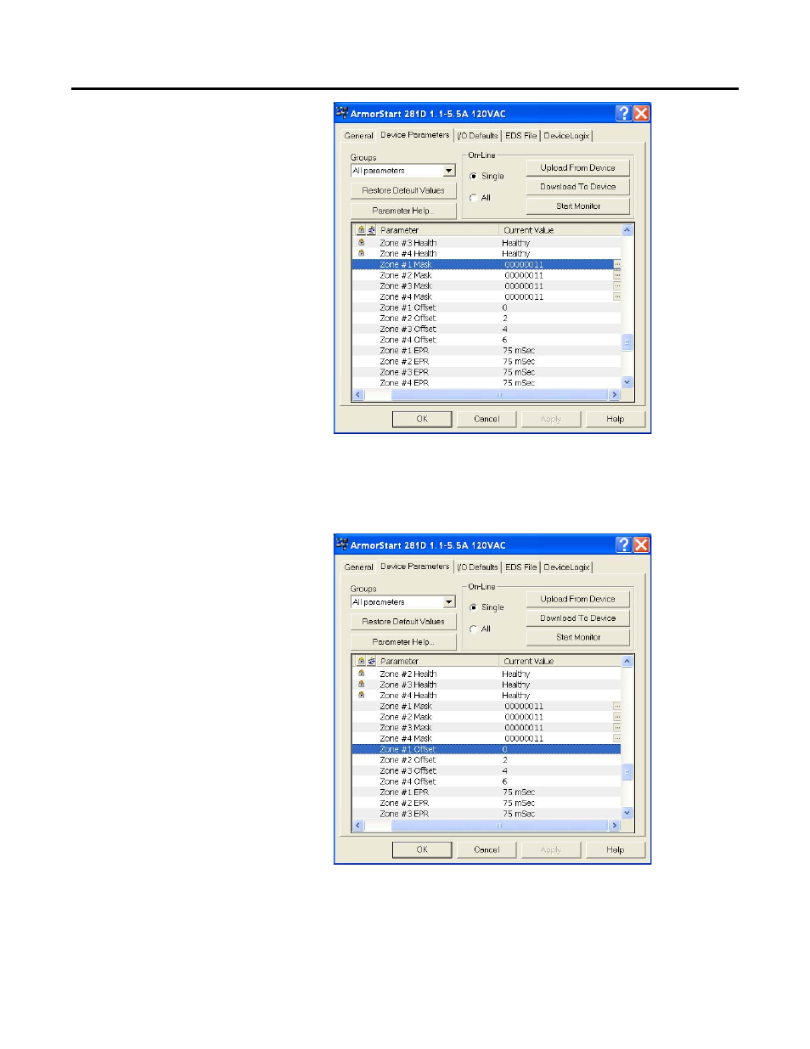This screenshot has width=810, height=1049.
Task: Select the Device Parameters tab in lower dialog
Action: click(415, 567)
